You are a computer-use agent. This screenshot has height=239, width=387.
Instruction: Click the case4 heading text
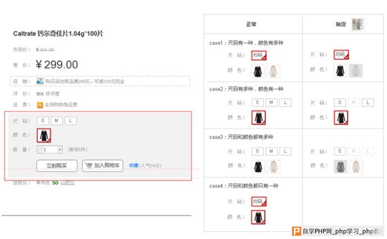tap(243, 186)
